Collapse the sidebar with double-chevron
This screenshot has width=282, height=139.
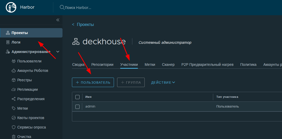[58, 20]
